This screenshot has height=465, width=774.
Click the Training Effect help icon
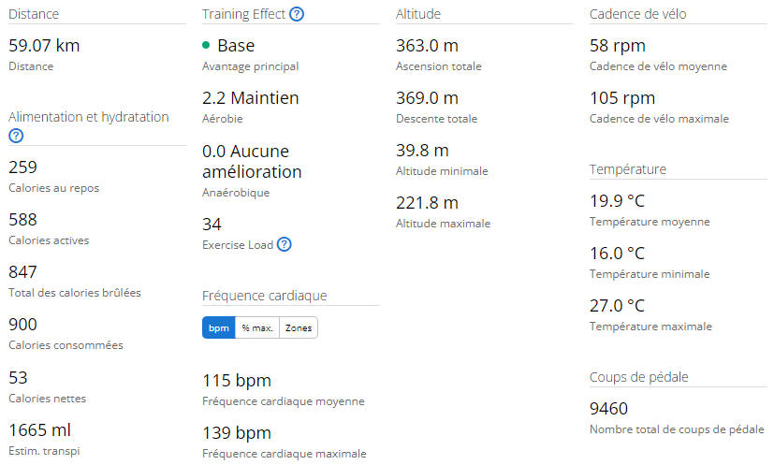297,14
